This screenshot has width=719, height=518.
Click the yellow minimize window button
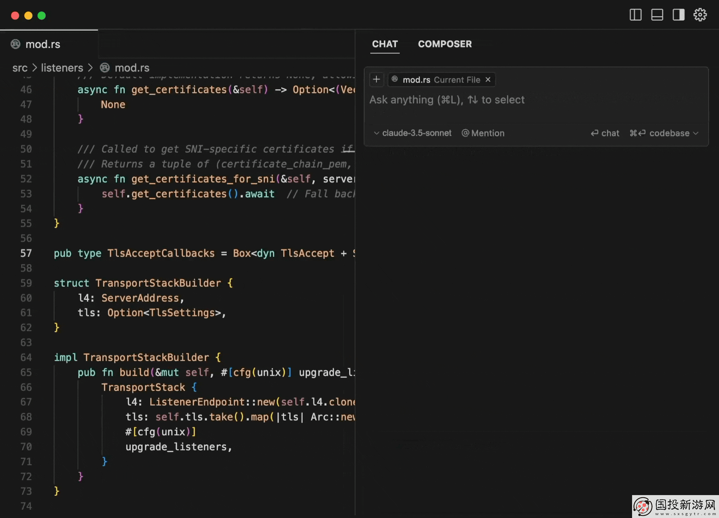point(29,16)
